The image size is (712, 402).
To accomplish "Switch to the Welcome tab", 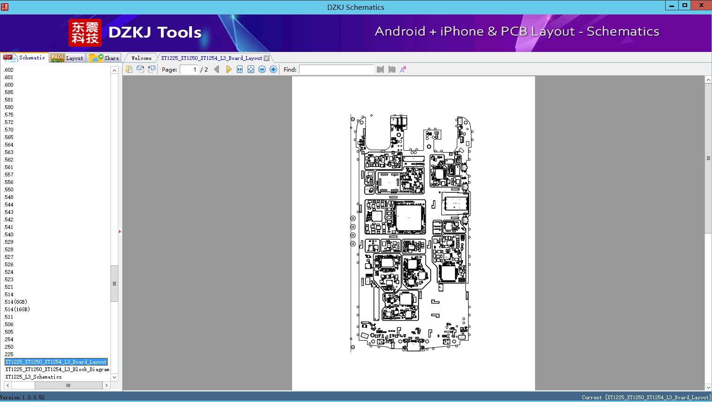I will (x=141, y=58).
